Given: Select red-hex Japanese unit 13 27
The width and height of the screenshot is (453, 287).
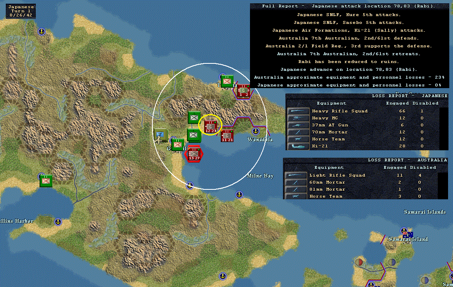Looking at the screenshot, I should tap(194, 153).
